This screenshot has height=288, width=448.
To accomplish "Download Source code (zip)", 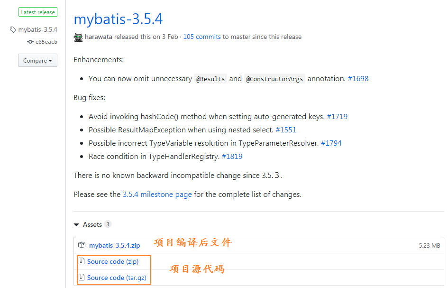I will click(x=113, y=261).
